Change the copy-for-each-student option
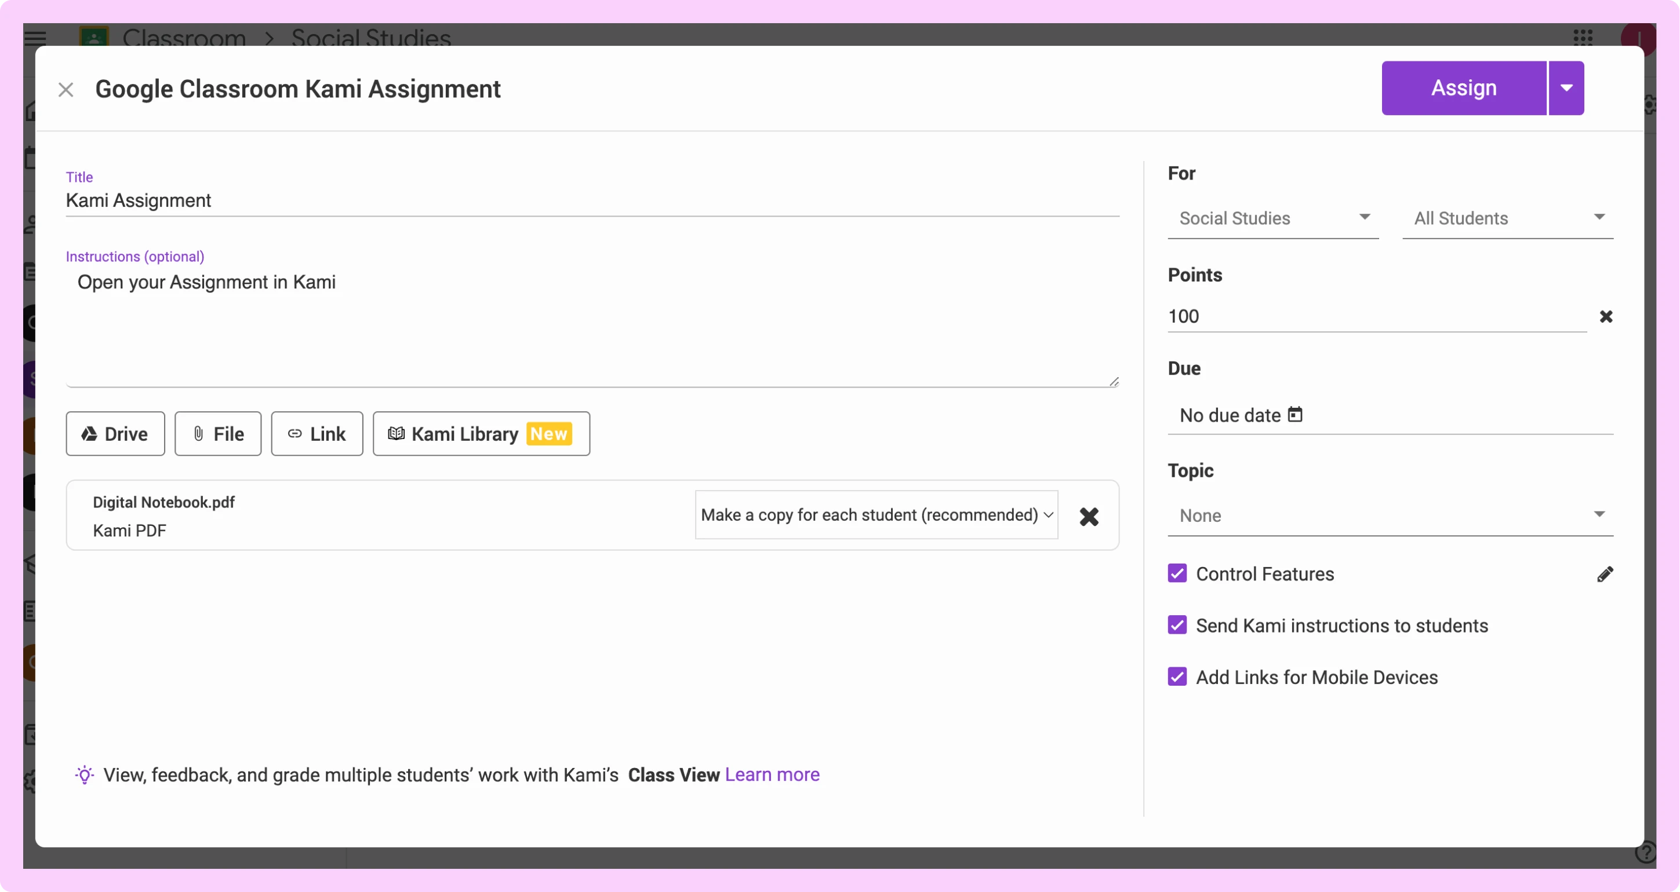 [x=876, y=515]
